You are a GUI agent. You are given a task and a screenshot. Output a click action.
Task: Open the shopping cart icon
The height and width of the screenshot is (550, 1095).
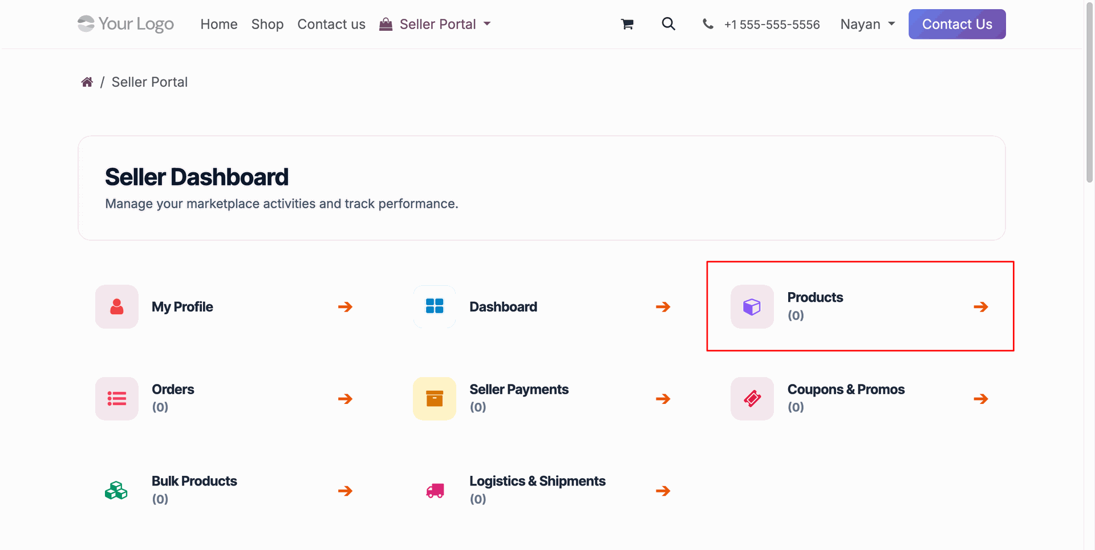pyautogui.click(x=627, y=24)
